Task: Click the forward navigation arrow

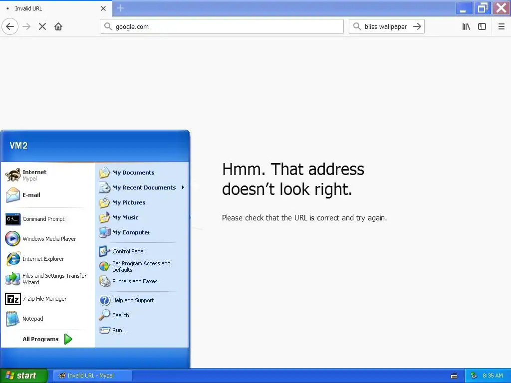Action: [x=27, y=26]
